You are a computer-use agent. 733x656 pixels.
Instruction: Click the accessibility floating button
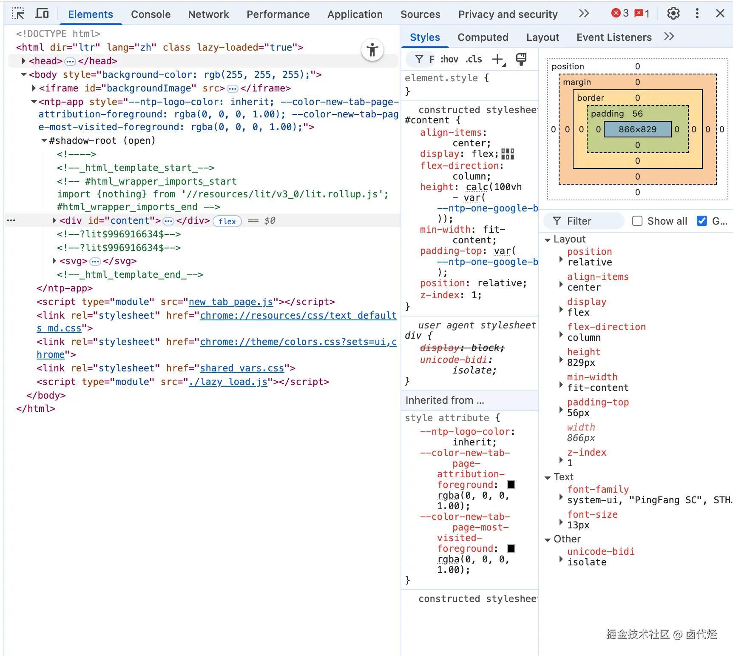(x=372, y=50)
